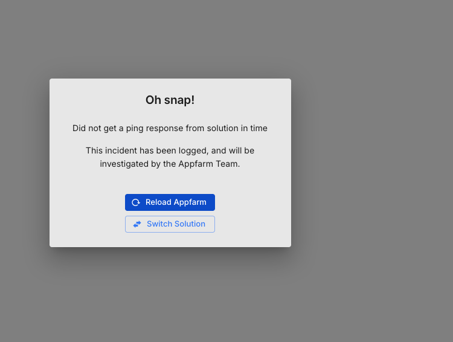The width and height of the screenshot is (453, 342).
Task: Click the Switch Solution button
Action: click(170, 224)
